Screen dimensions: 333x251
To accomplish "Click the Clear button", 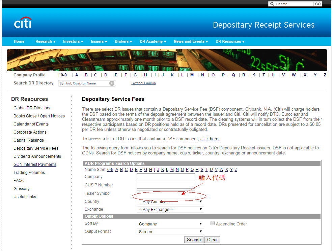I will coord(212,240).
